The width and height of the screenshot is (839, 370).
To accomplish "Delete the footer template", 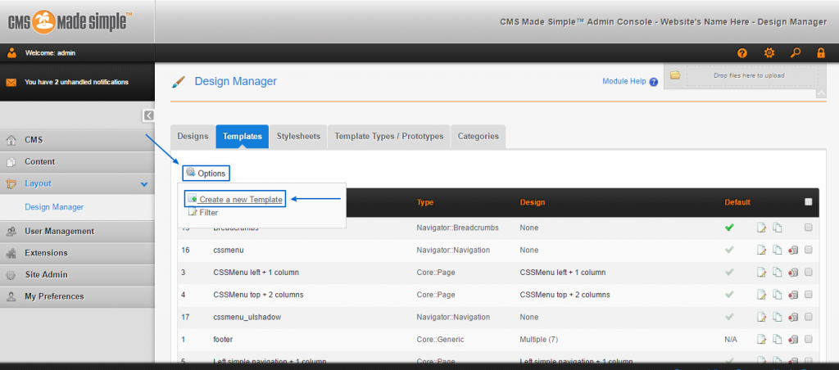I will coord(793,340).
